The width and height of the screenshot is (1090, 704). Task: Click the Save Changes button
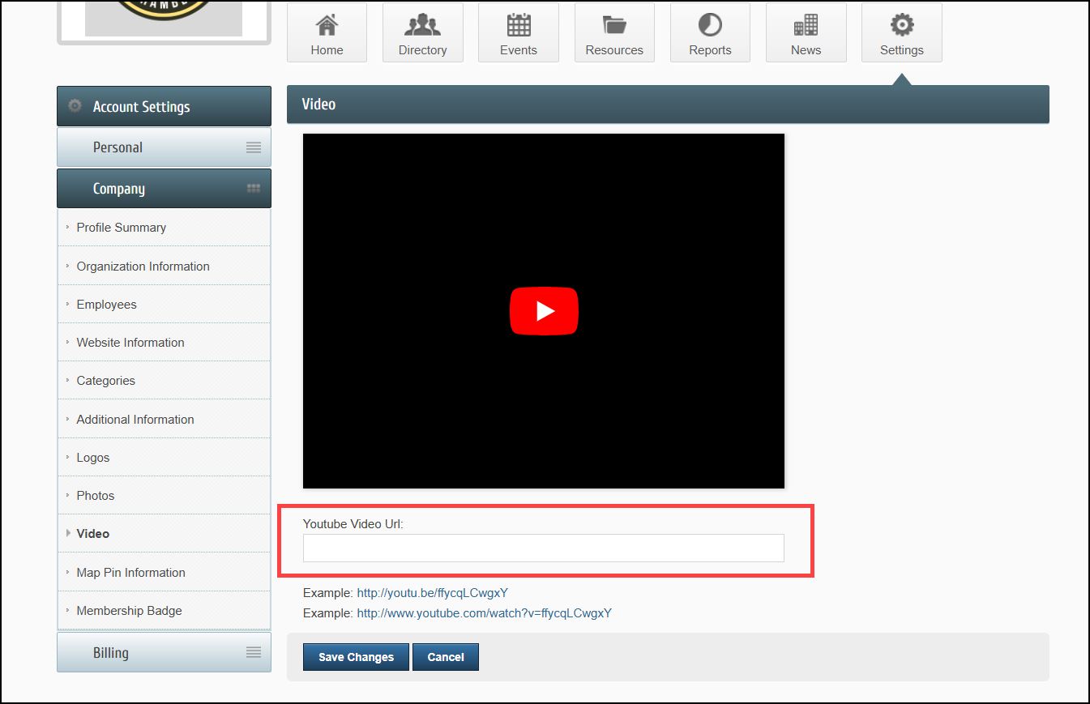pos(356,657)
